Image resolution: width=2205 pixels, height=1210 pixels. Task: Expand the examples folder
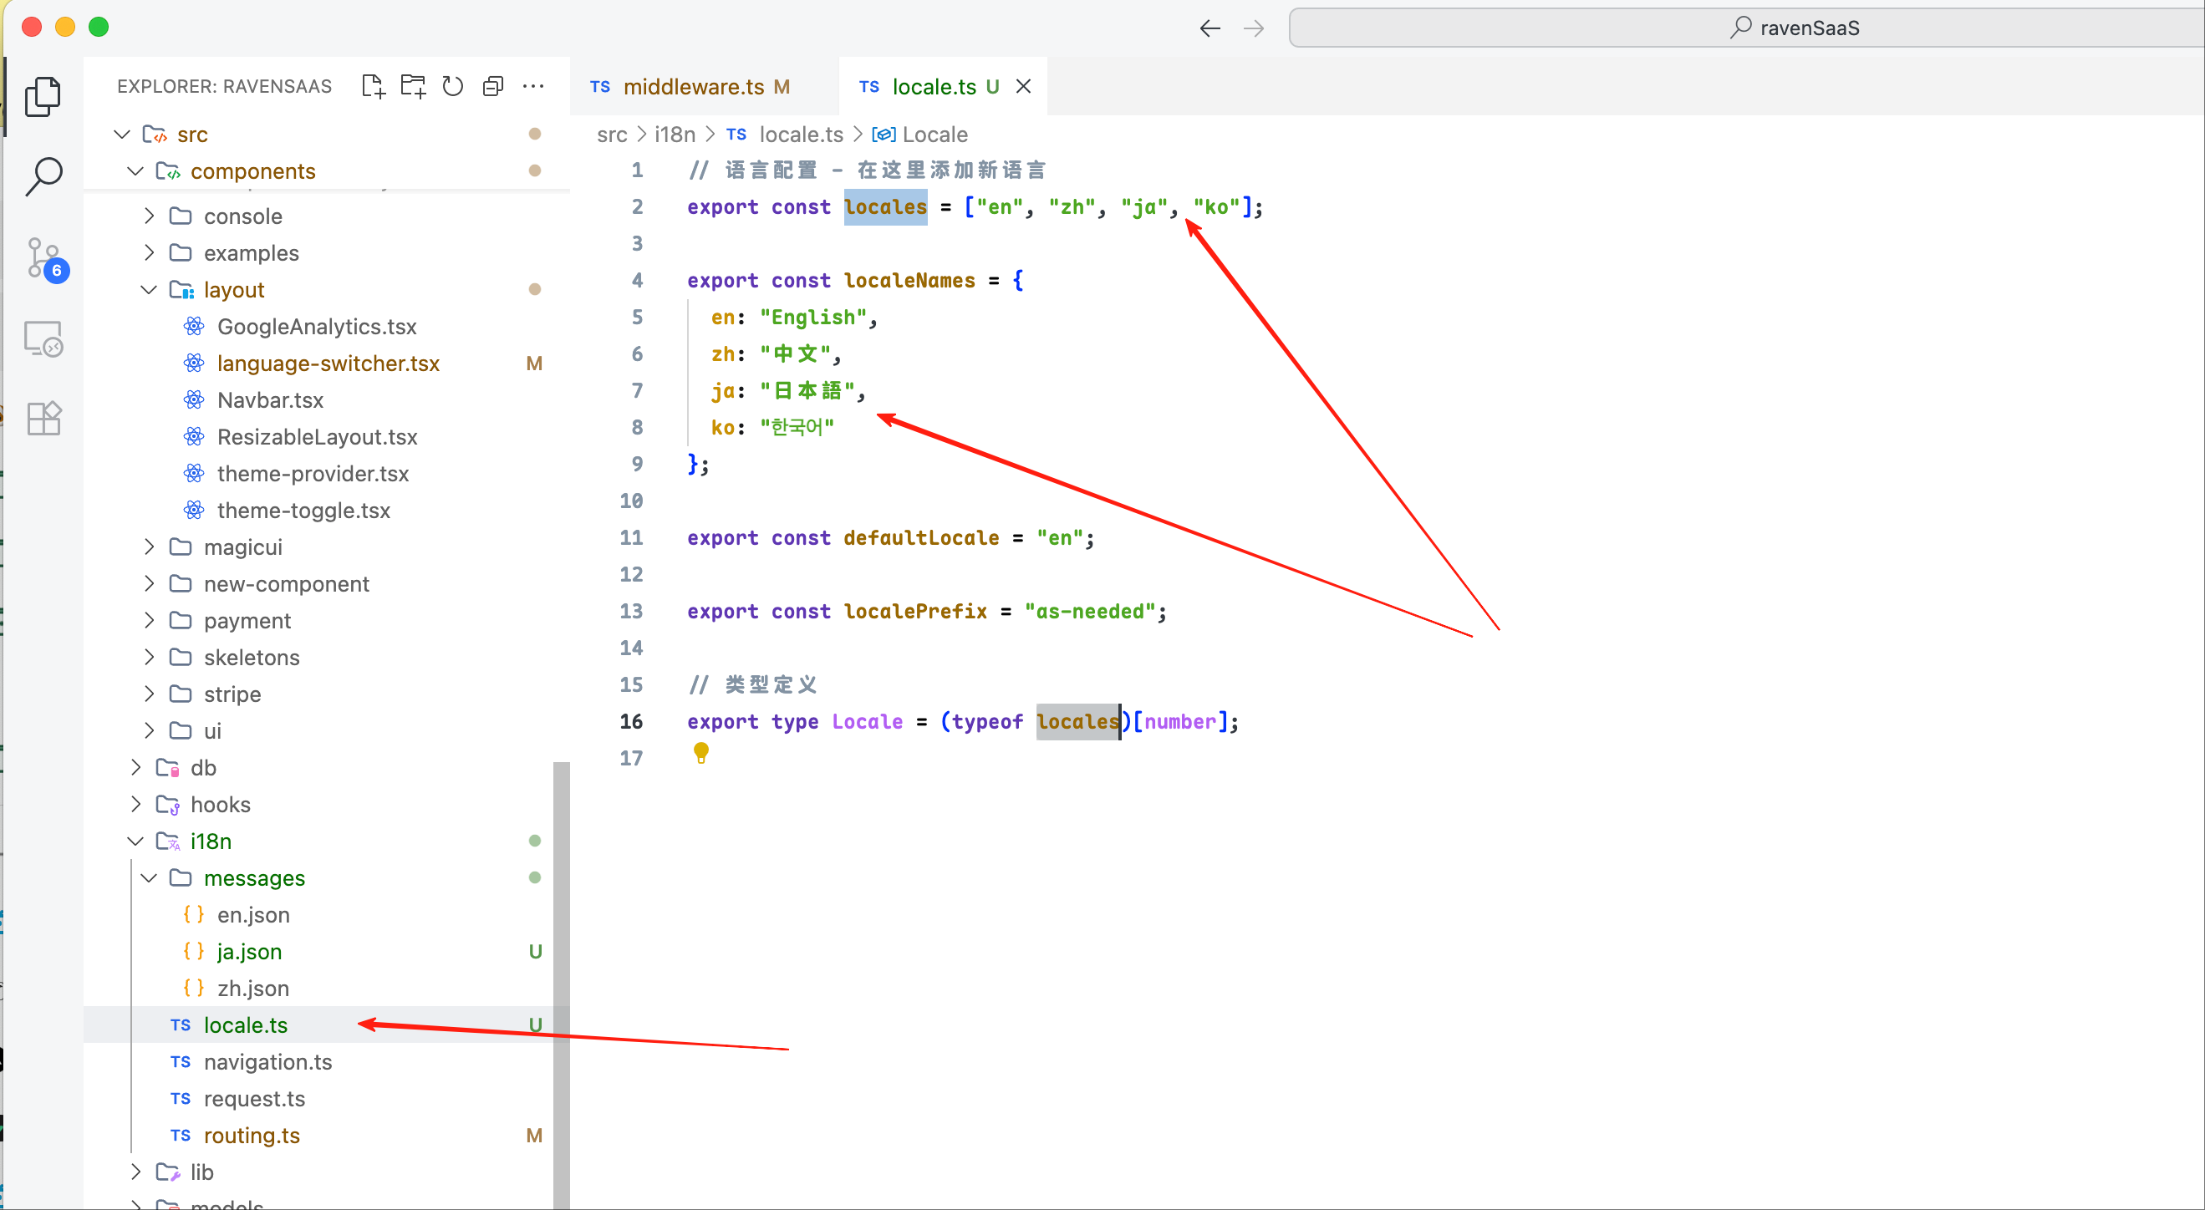click(x=149, y=252)
